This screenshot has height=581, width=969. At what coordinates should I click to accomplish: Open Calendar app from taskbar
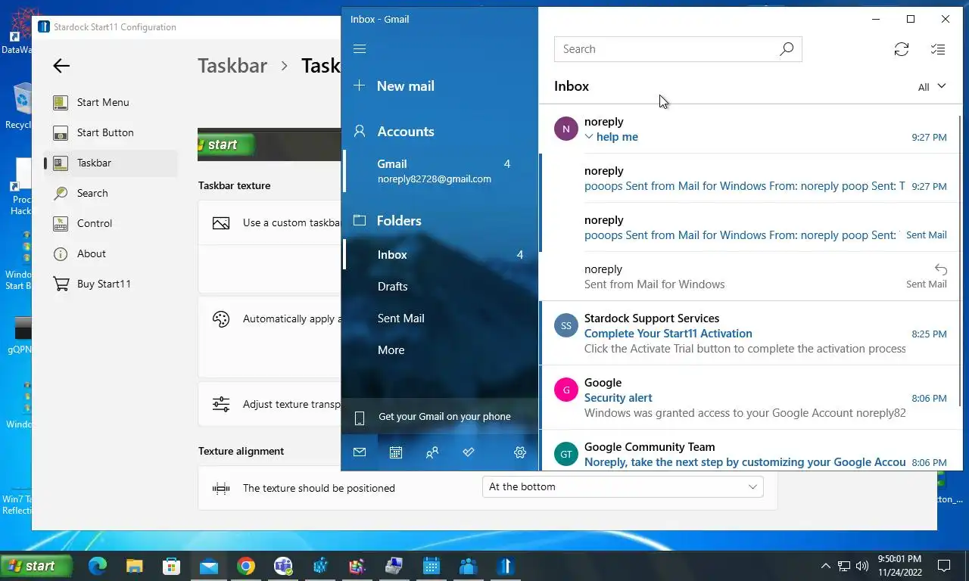(x=432, y=566)
